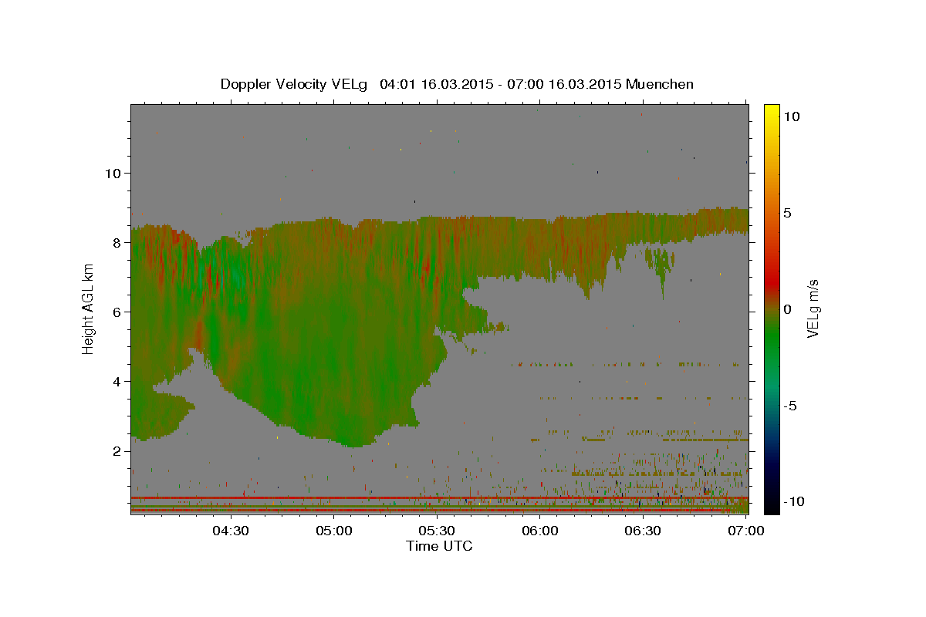The image size is (926, 617).
Task: Click the colorbar value -5 label
Action: (x=789, y=406)
